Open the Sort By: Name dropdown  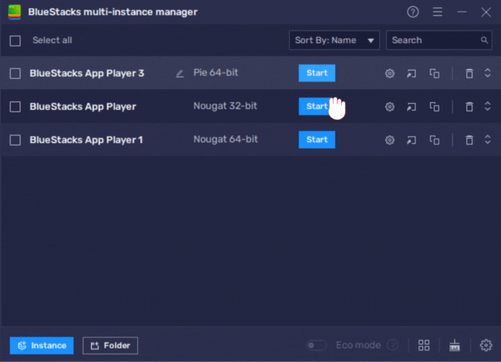[x=334, y=40]
